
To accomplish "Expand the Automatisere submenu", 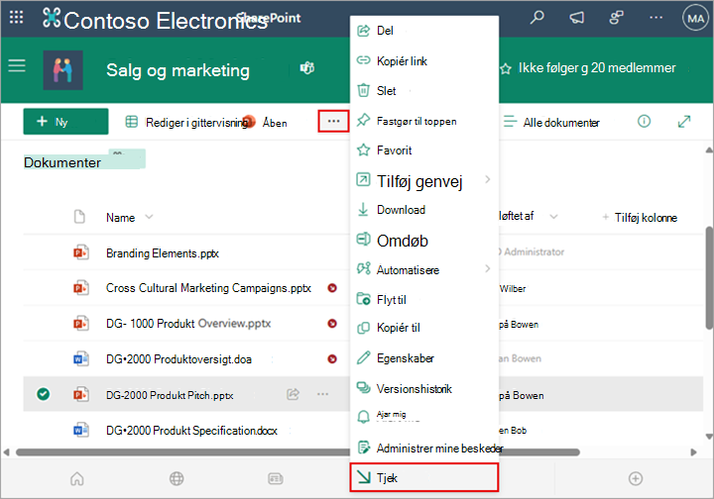I will coord(424,269).
